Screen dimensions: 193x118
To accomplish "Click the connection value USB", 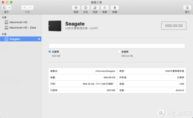I will click(182, 84).
